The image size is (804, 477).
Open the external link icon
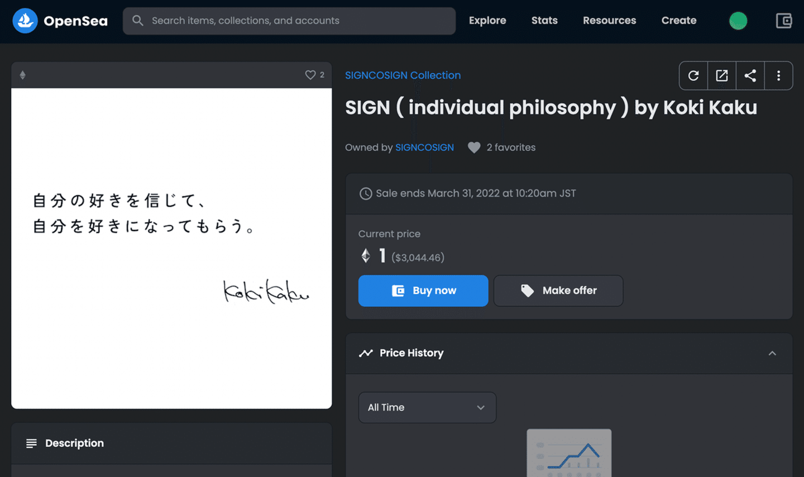[722, 75]
